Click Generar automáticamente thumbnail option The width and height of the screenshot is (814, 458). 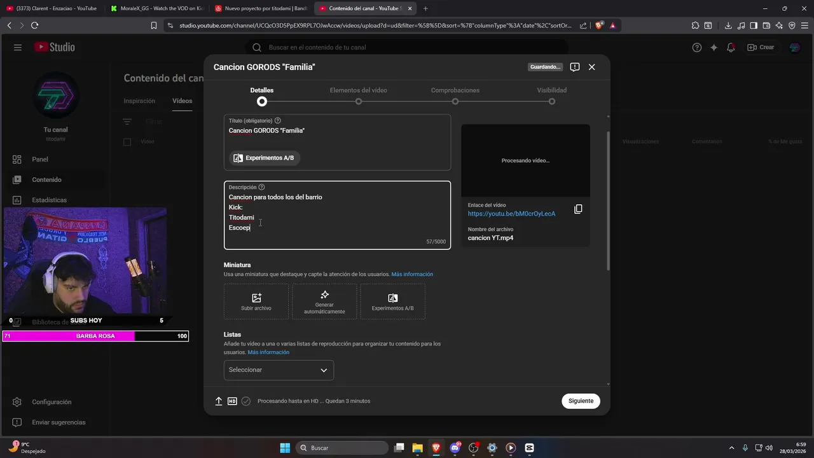(324, 302)
